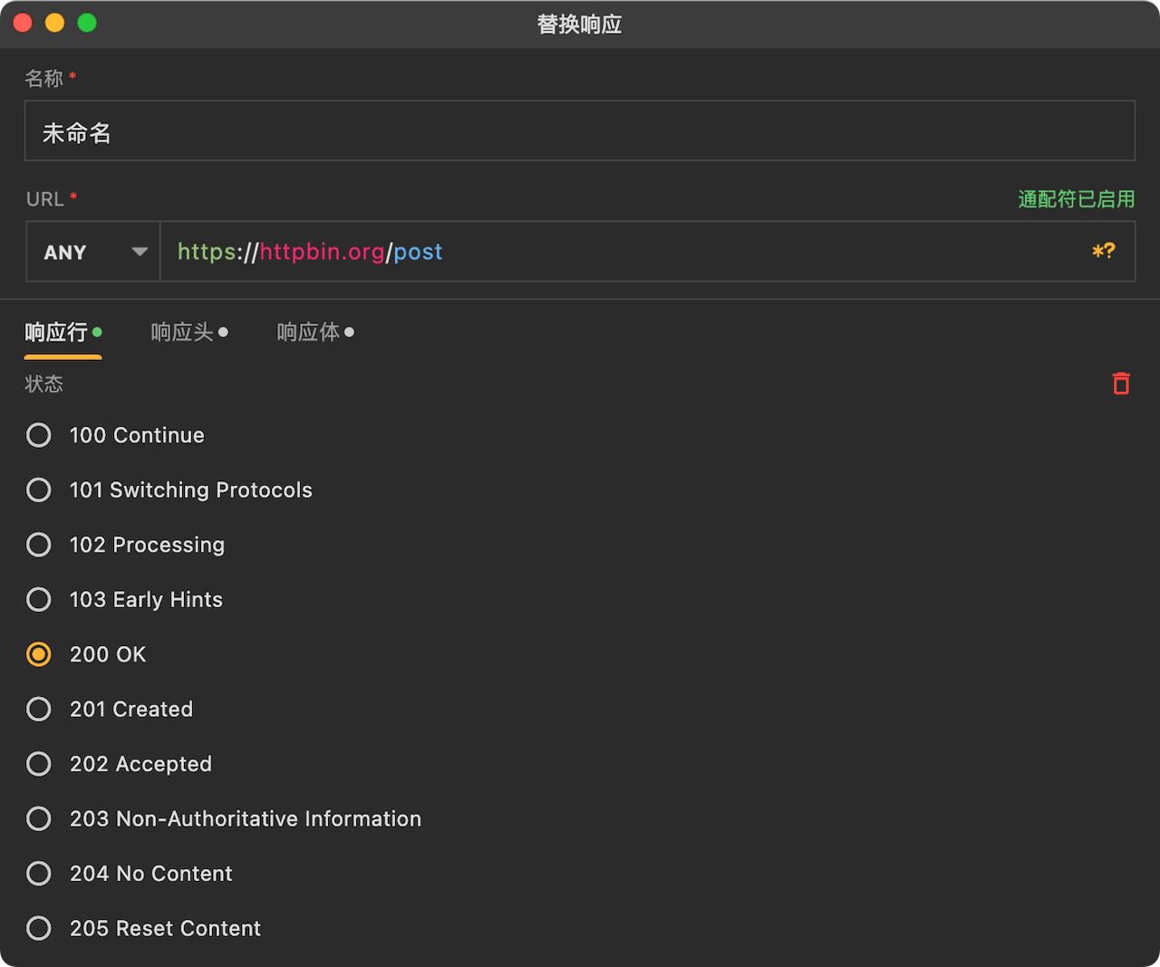Open the 响应头 tab
The height and width of the screenshot is (967, 1160).
coord(189,333)
